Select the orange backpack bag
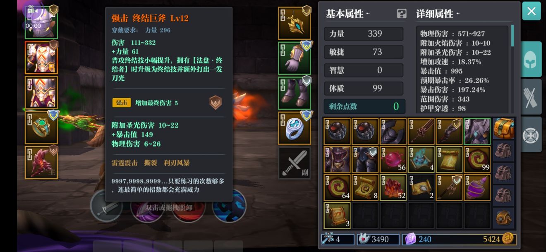546x252 pixels. pos(504,129)
